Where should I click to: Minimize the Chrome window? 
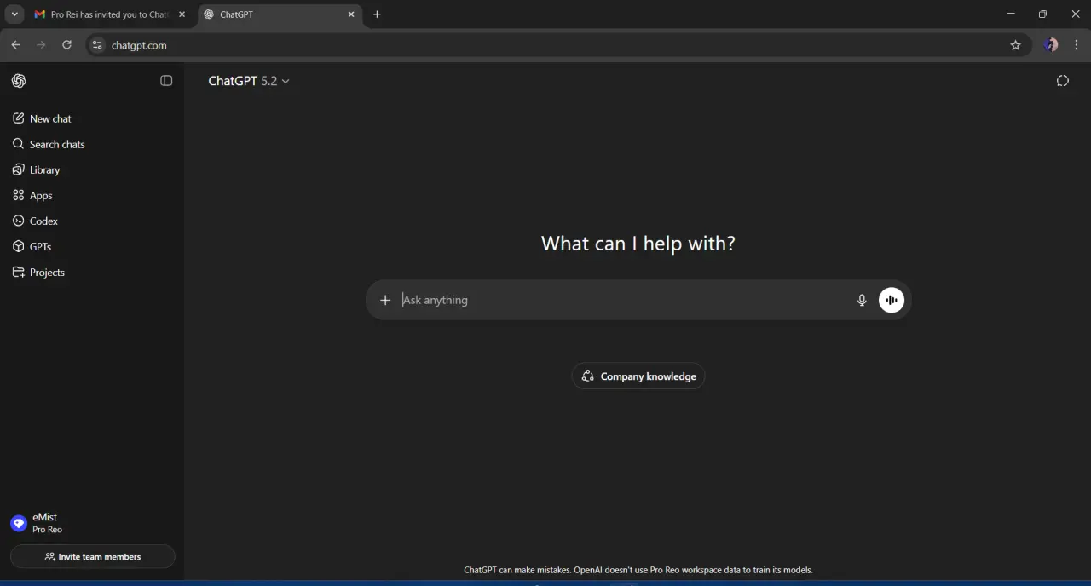coord(1011,14)
